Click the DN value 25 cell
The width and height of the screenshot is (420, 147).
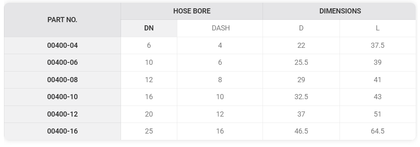[x=149, y=131]
